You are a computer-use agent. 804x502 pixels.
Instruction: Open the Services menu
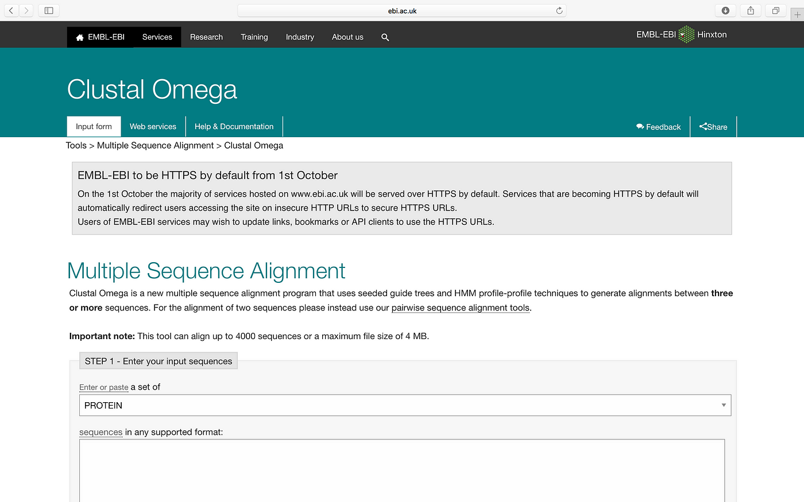point(157,37)
